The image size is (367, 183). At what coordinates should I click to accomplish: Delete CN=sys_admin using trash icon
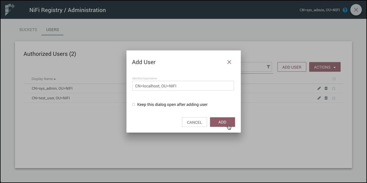click(x=326, y=88)
